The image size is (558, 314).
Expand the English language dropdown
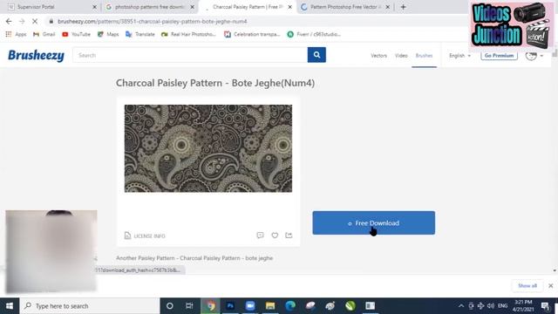click(x=459, y=56)
